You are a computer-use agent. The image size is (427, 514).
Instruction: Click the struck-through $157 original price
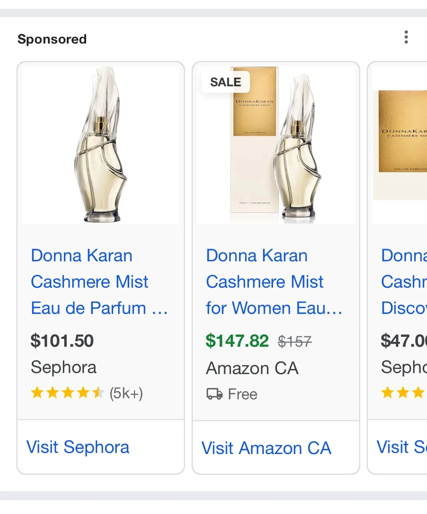tap(295, 342)
